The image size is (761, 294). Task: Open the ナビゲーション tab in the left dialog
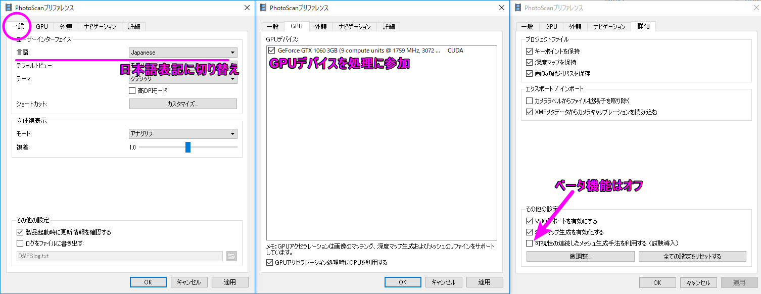[100, 27]
